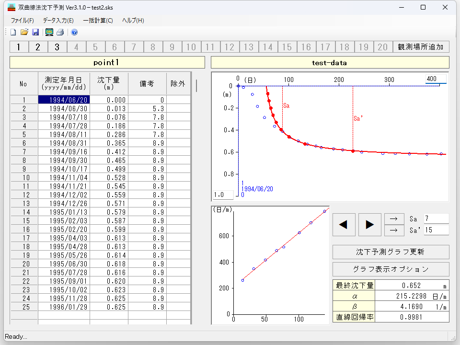
Task: Click the 観測場所追加 button
Action: pyautogui.click(x=421, y=47)
